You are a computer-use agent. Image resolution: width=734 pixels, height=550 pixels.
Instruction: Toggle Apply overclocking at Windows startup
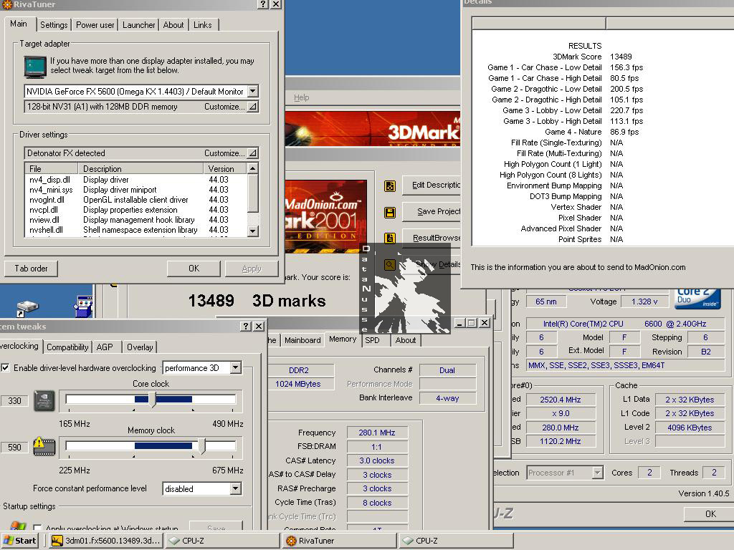[x=38, y=528]
